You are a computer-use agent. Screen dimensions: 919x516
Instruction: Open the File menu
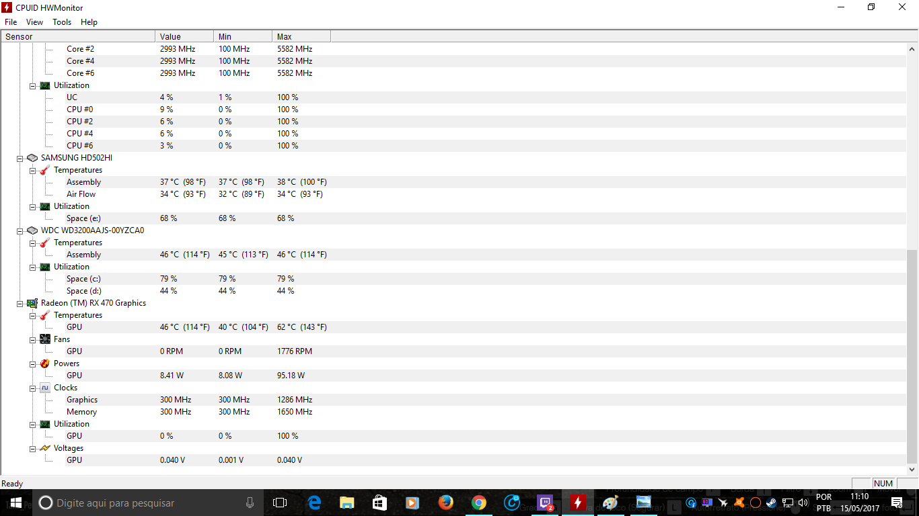[x=11, y=22]
